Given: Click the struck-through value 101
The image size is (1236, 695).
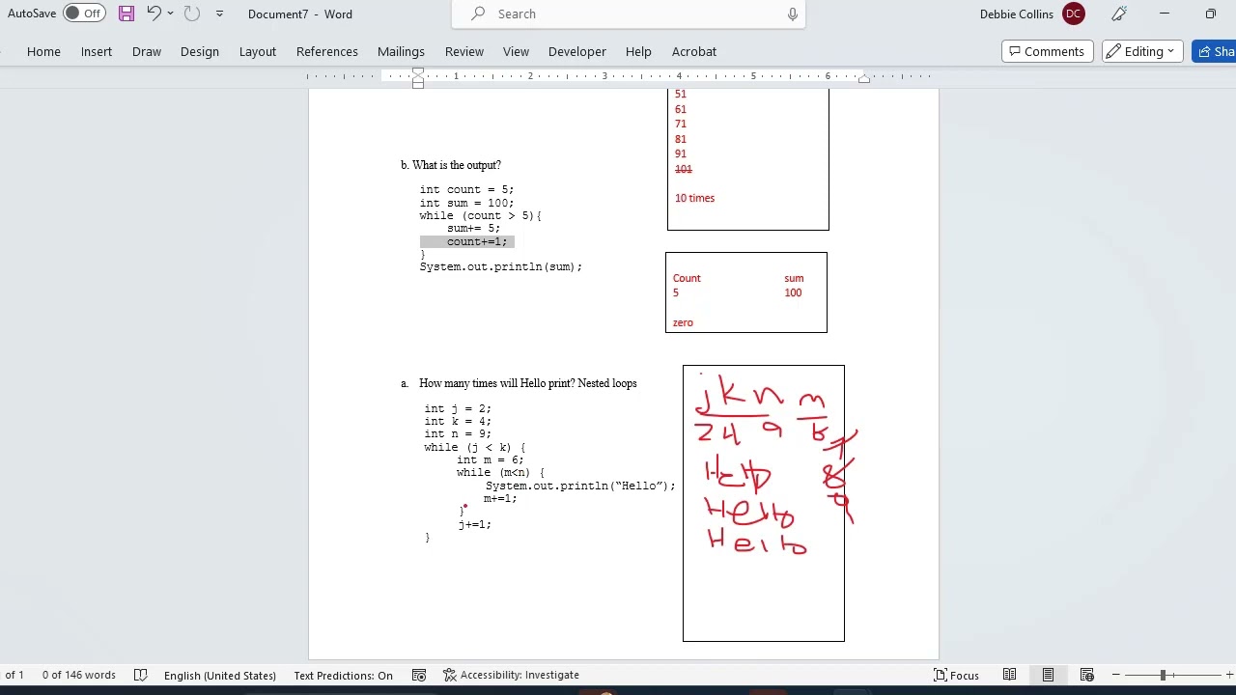Looking at the screenshot, I should (x=683, y=169).
